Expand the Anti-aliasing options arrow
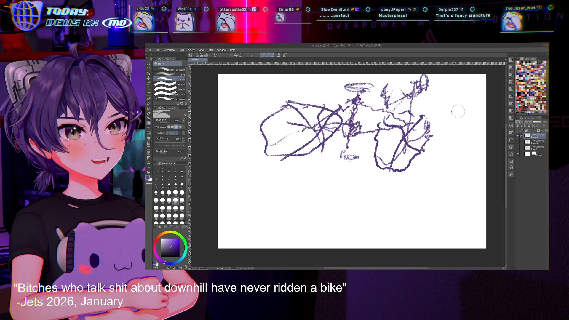Viewport: 569px width, 320px height. click(x=183, y=127)
